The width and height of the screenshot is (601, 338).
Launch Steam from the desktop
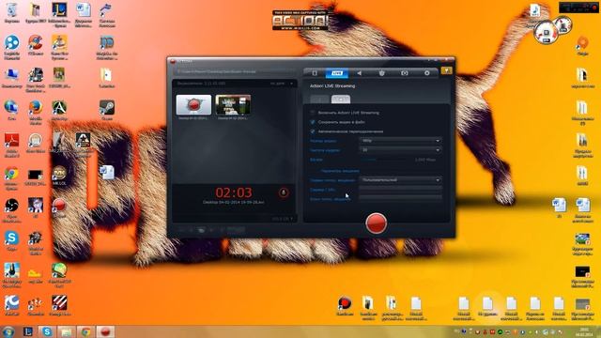106,111
